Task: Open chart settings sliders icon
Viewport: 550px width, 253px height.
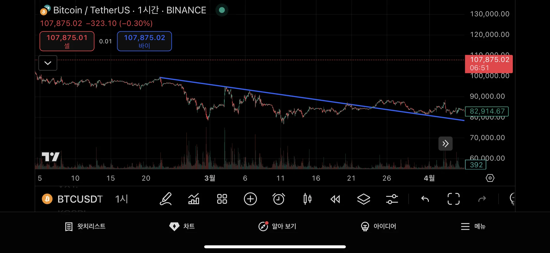Action: tap(392, 199)
